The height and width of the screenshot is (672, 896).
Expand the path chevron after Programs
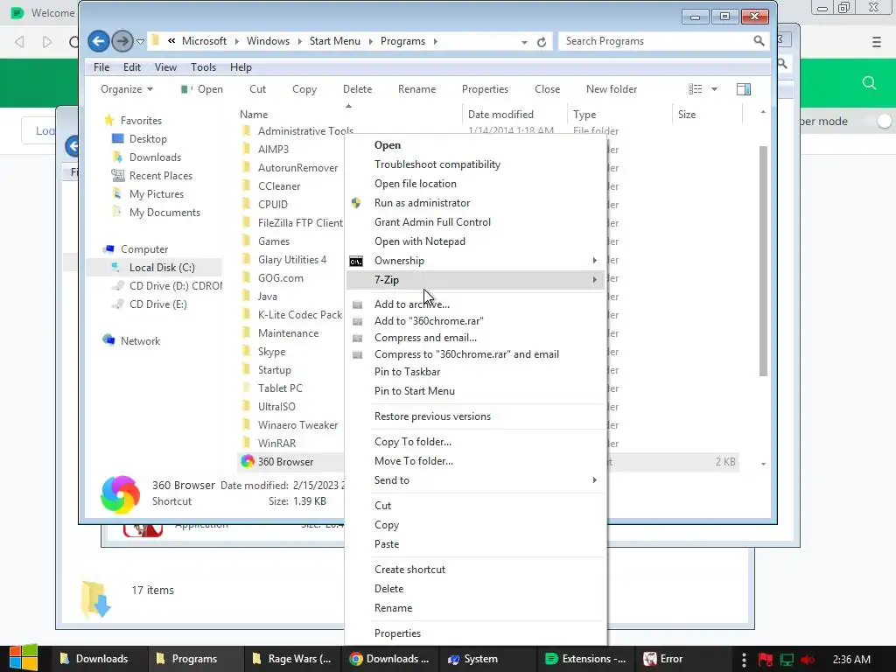tap(436, 41)
